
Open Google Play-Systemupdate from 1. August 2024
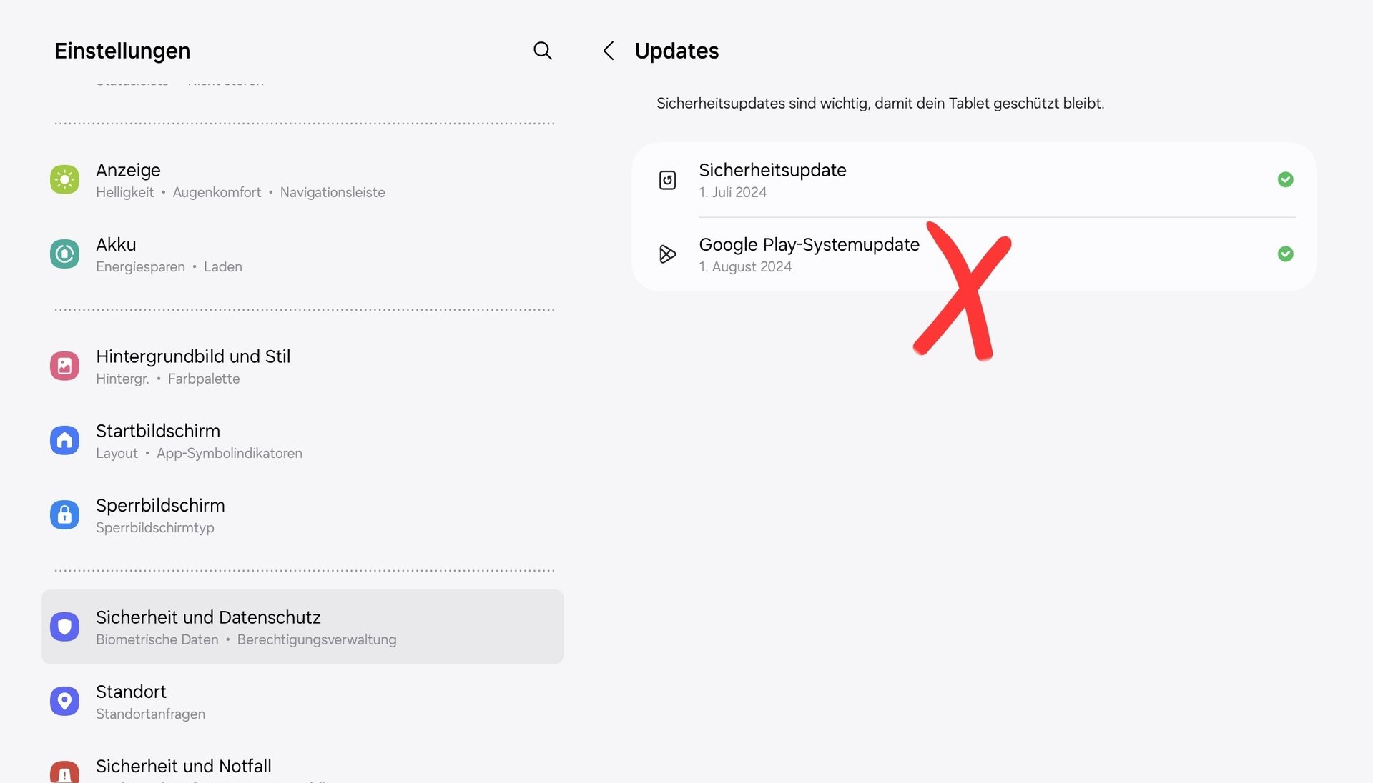[x=809, y=254]
